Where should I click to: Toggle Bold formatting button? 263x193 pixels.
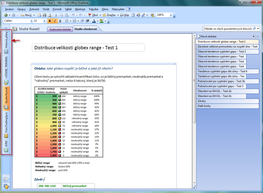point(50,21)
